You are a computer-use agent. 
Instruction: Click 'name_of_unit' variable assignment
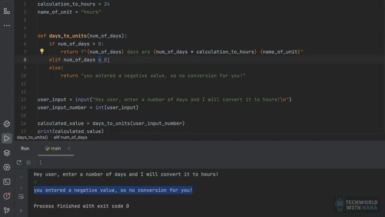click(x=69, y=12)
